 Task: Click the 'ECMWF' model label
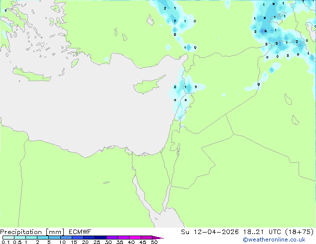(x=80, y=232)
